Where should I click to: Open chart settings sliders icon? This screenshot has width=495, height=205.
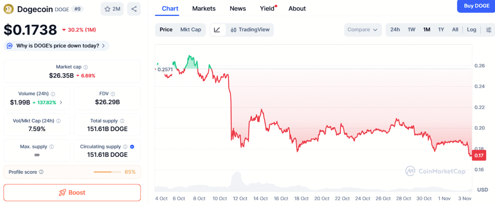click(489, 30)
